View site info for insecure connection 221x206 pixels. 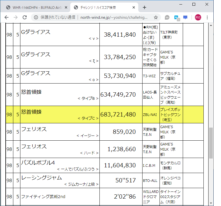point(36,17)
